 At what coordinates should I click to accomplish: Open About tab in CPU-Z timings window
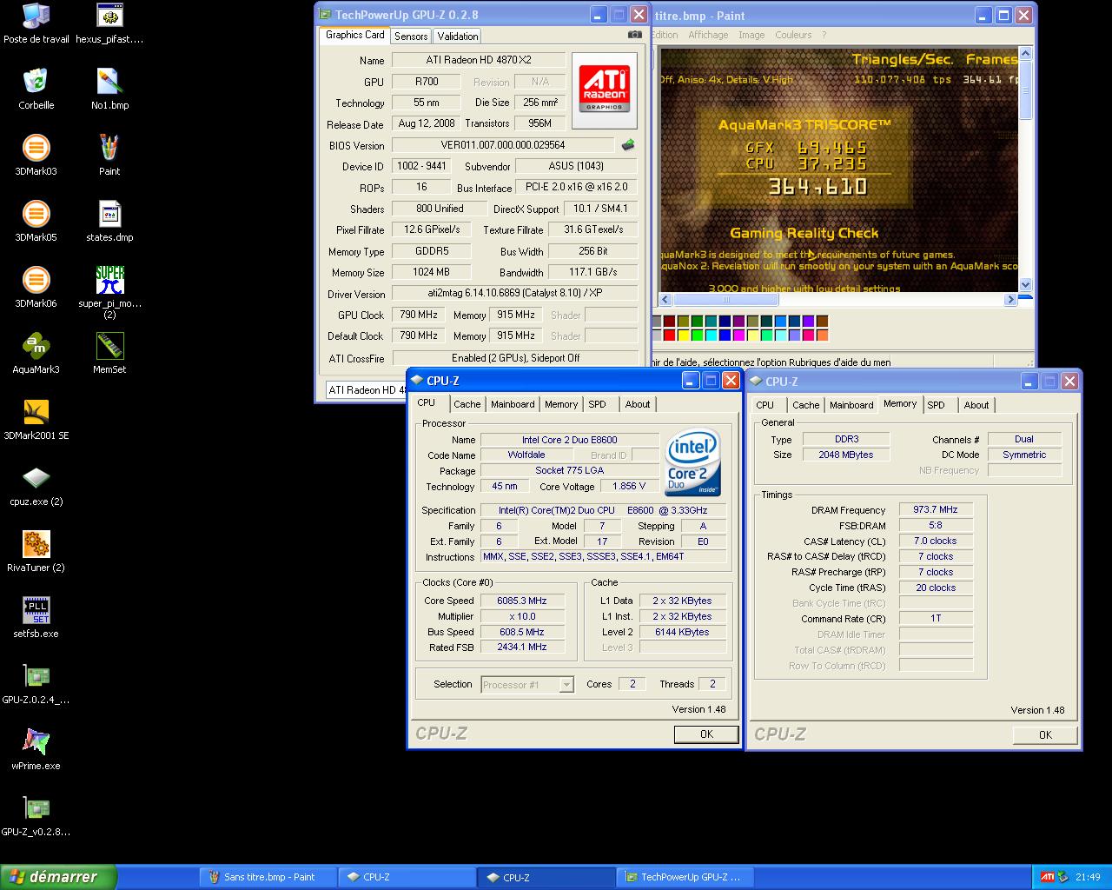click(976, 405)
